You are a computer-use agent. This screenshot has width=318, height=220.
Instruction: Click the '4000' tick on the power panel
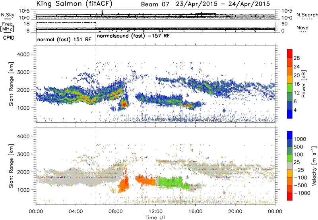23,54
